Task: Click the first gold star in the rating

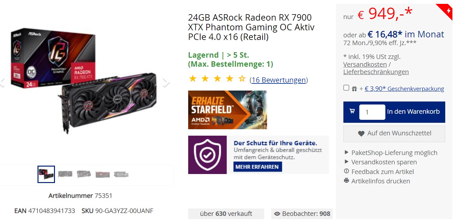Action: coord(193,78)
